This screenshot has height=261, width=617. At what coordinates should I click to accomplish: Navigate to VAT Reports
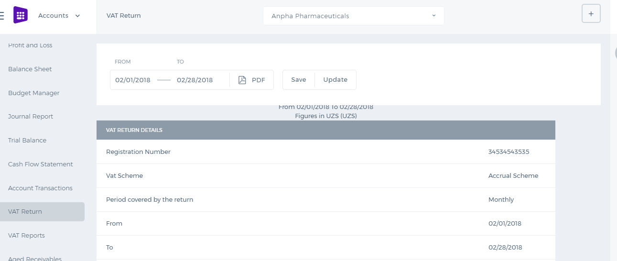26,235
